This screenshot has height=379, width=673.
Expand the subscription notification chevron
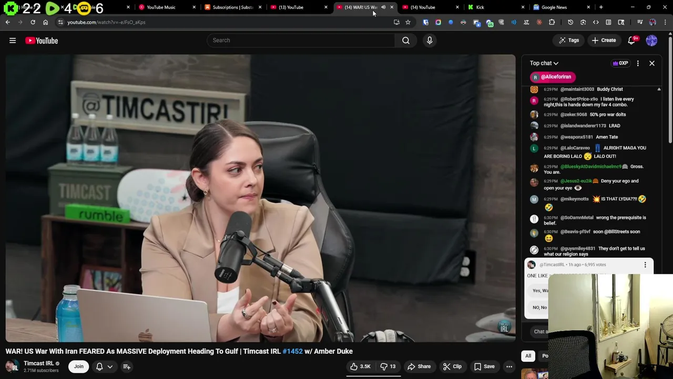pos(110,367)
